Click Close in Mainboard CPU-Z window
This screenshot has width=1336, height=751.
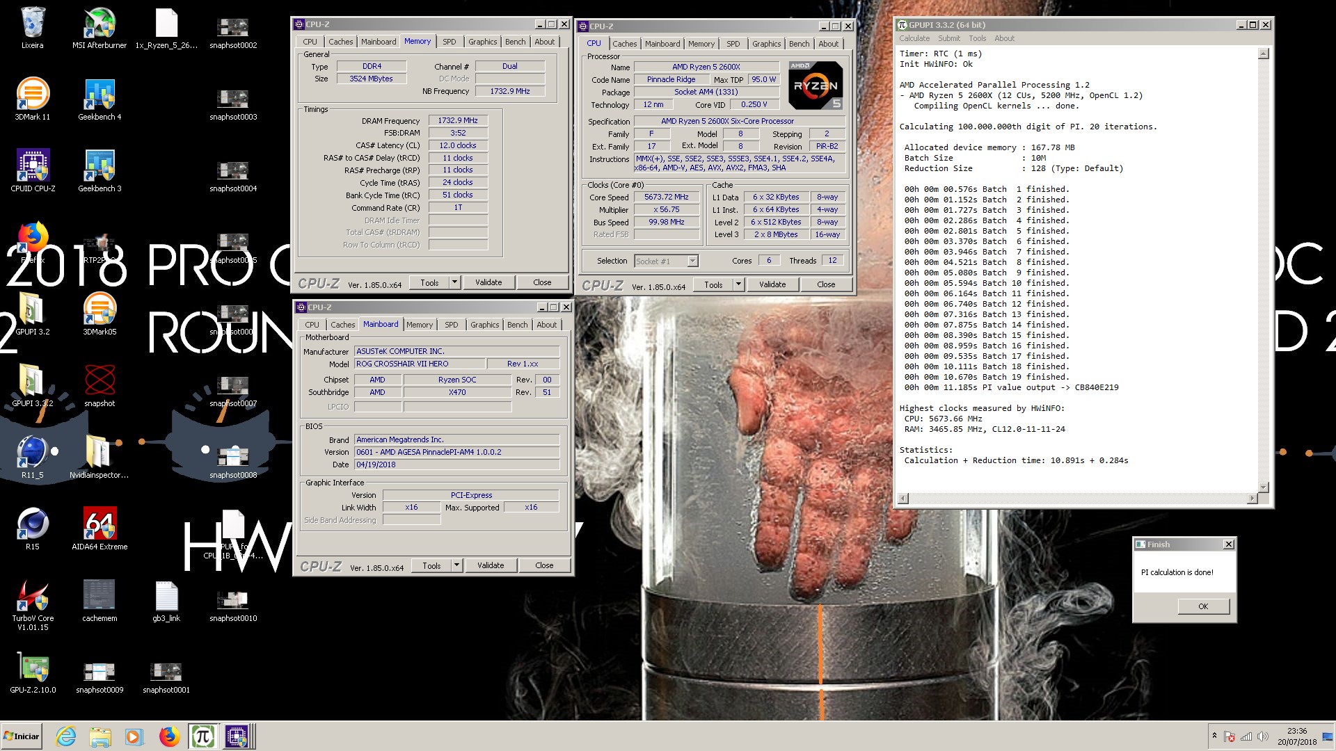[544, 565]
